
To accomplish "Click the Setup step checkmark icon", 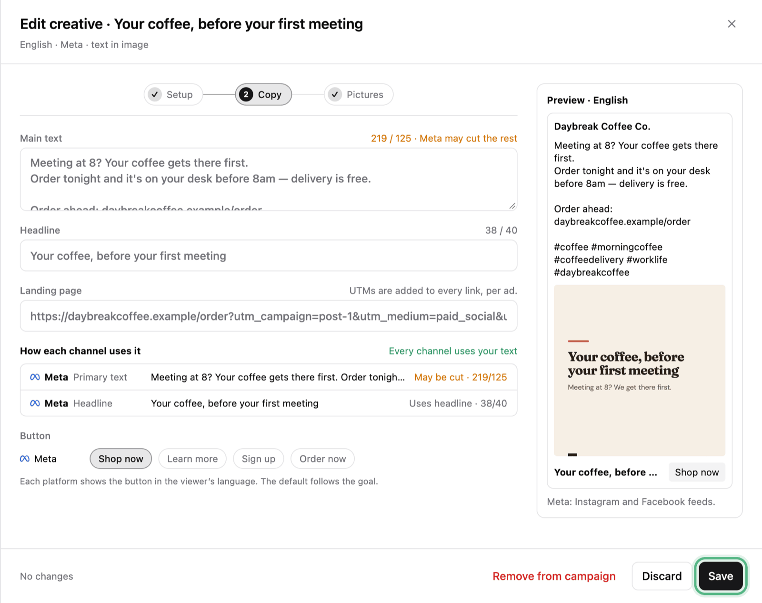I will point(155,94).
